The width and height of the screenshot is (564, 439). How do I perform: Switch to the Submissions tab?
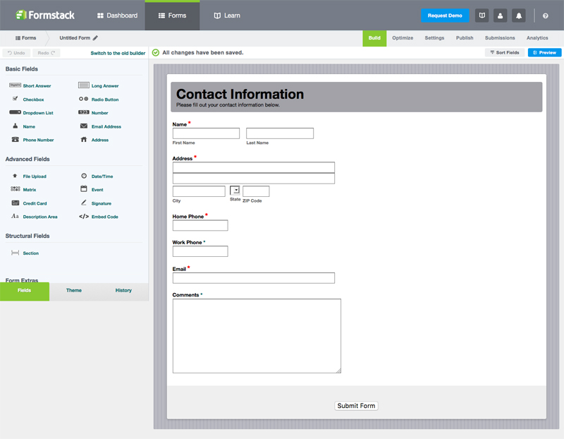[x=500, y=38]
